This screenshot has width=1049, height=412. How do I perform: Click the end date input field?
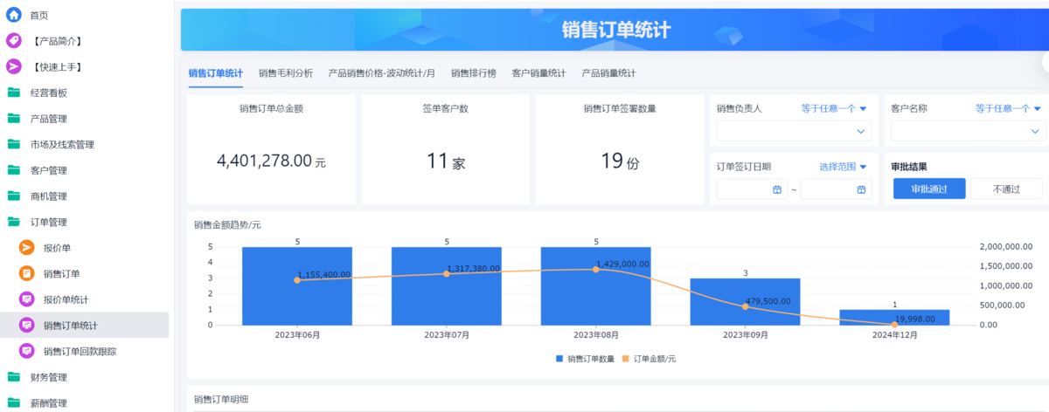point(836,189)
